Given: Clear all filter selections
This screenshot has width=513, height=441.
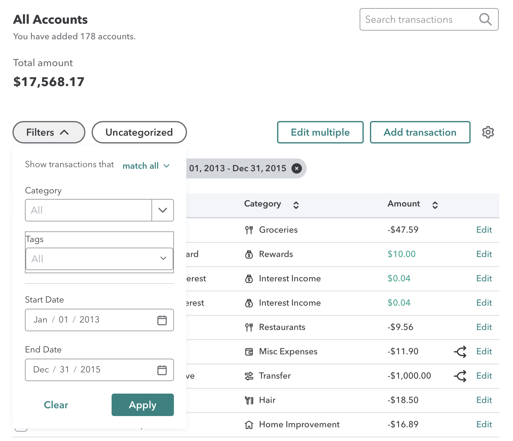Looking at the screenshot, I should [56, 405].
